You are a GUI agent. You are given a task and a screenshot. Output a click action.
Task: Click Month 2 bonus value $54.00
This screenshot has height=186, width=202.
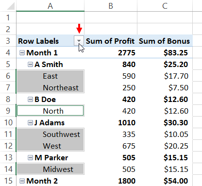[176, 181]
